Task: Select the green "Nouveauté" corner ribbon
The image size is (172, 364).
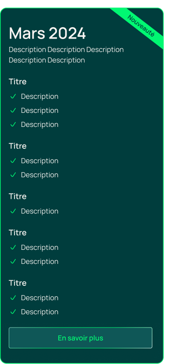Action: pyautogui.click(x=141, y=25)
